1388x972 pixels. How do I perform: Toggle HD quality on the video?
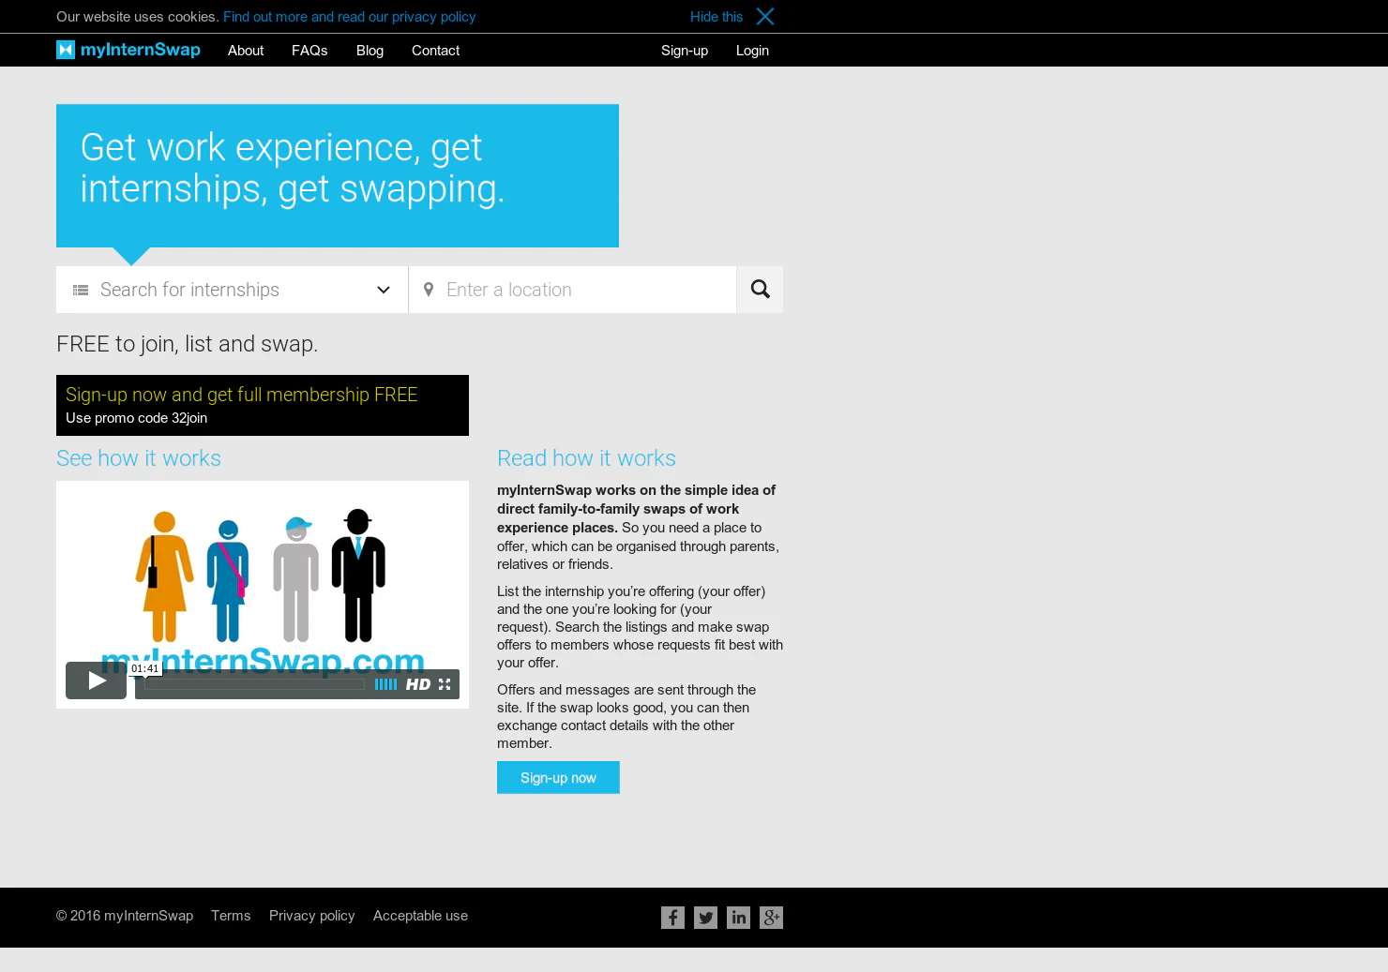418,684
